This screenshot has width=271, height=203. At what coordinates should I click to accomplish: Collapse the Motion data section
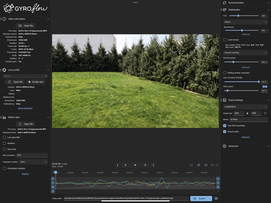click(48, 118)
